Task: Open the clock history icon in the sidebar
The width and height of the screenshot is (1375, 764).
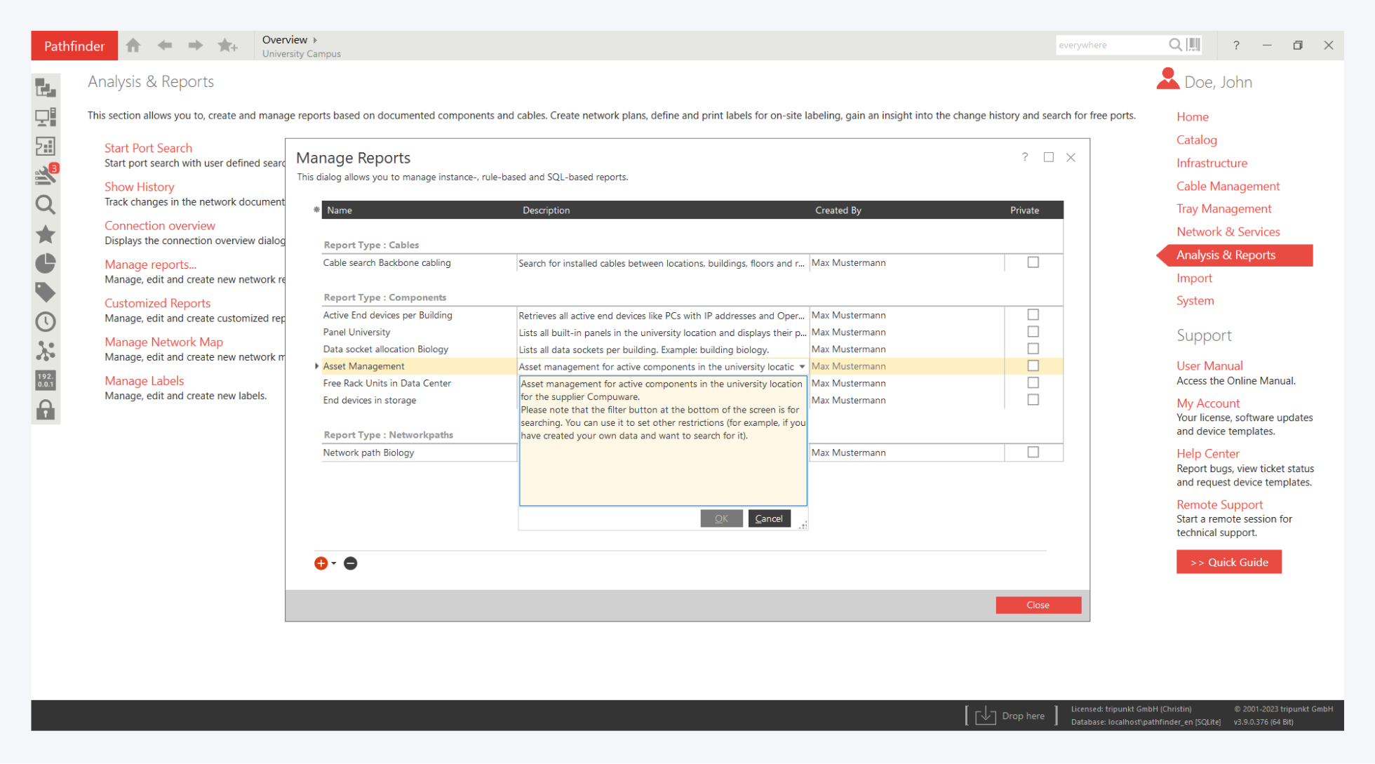Action: click(46, 322)
